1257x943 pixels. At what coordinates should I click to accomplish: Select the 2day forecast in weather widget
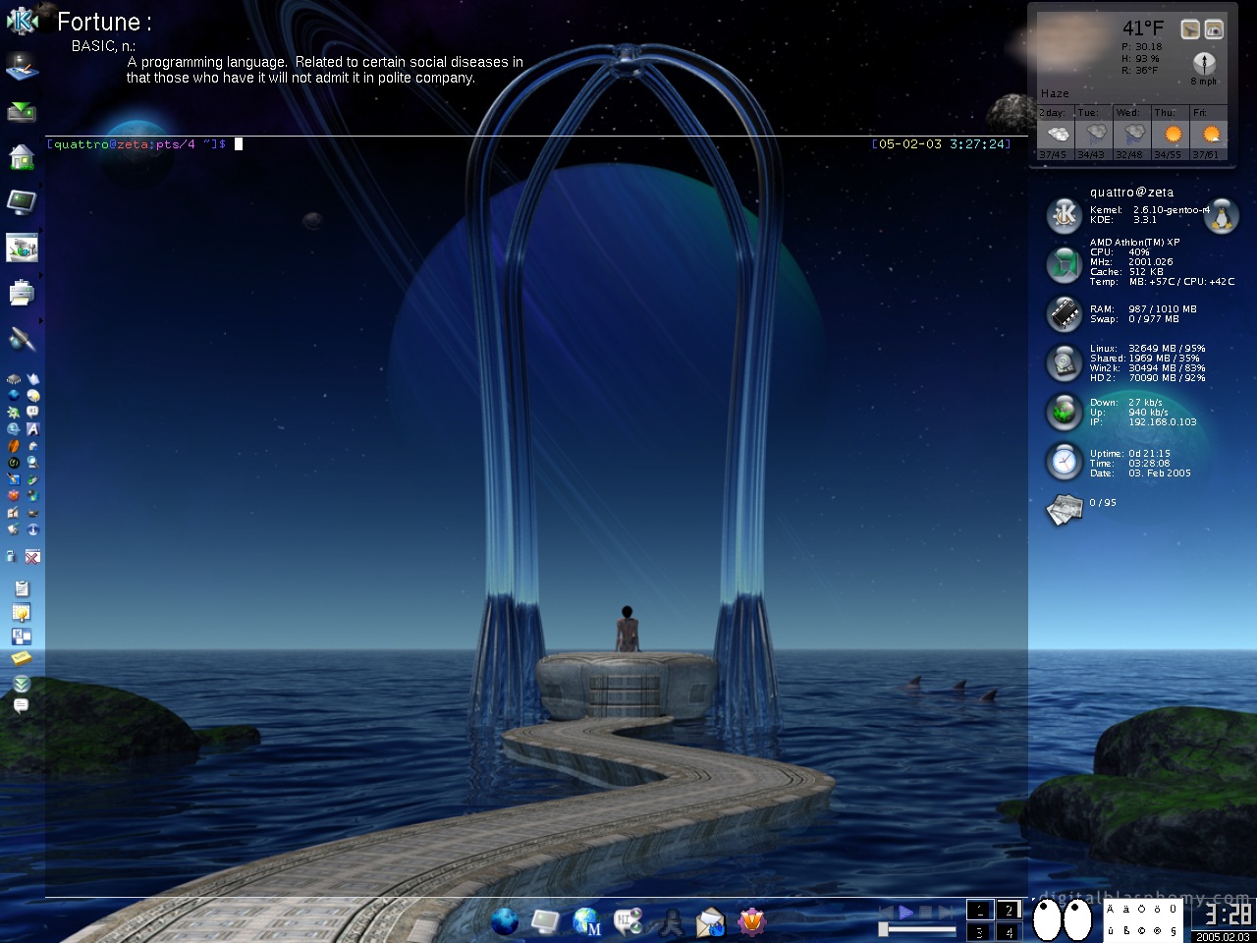(1056, 133)
